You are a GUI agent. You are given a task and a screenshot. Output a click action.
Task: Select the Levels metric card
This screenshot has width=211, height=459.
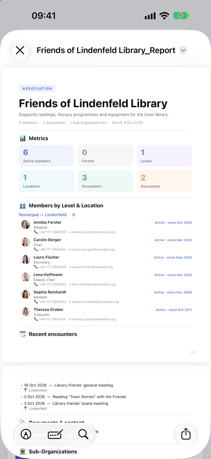click(x=164, y=156)
